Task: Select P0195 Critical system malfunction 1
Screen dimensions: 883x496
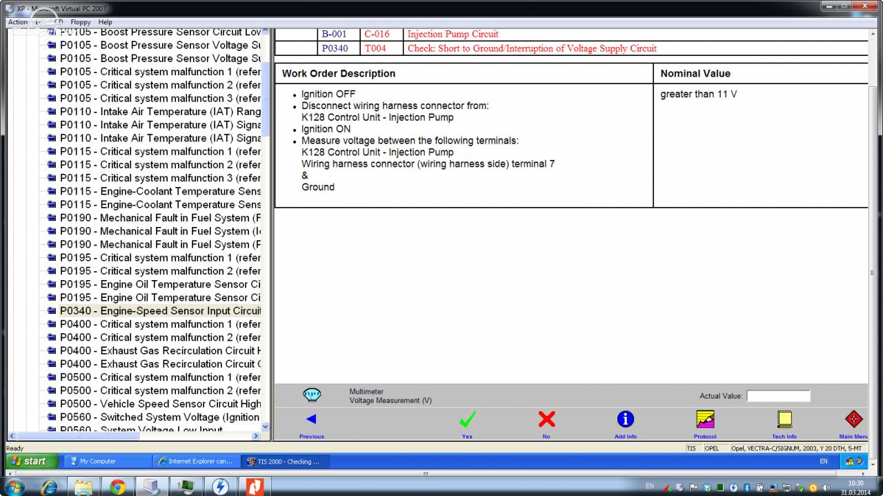Action: tap(160, 257)
